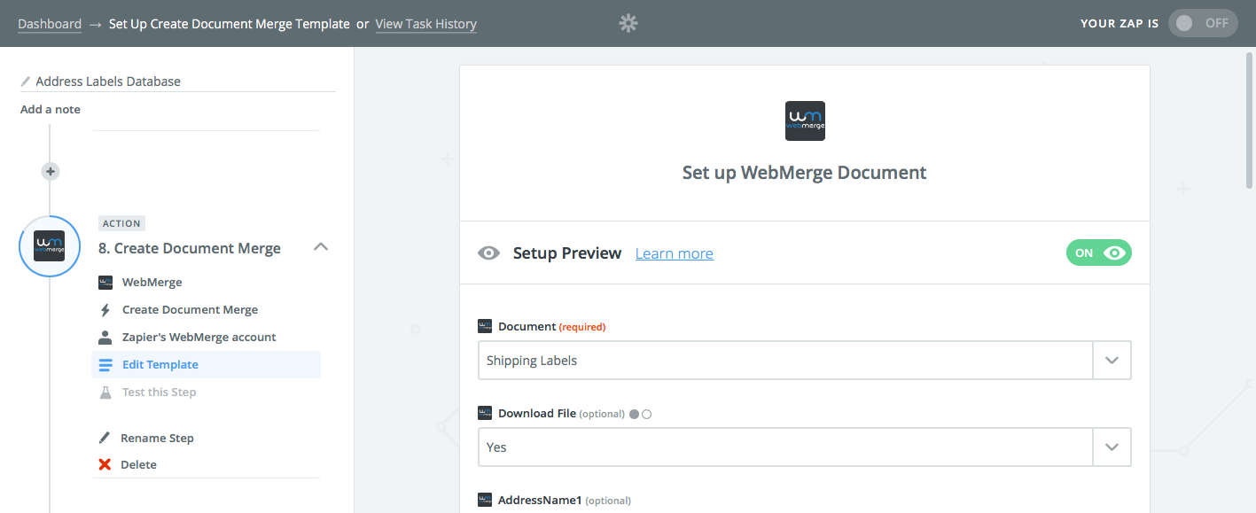Click the flask icon beside Test this Step
This screenshot has height=513, width=1256.
(x=105, y=393)
